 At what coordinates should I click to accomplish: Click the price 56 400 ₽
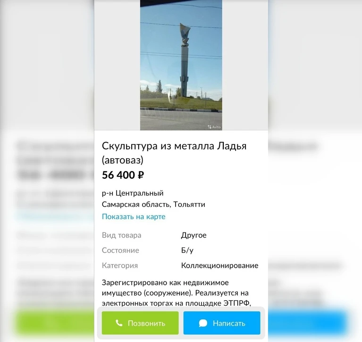pyautogui.click(x=123, y=175)
